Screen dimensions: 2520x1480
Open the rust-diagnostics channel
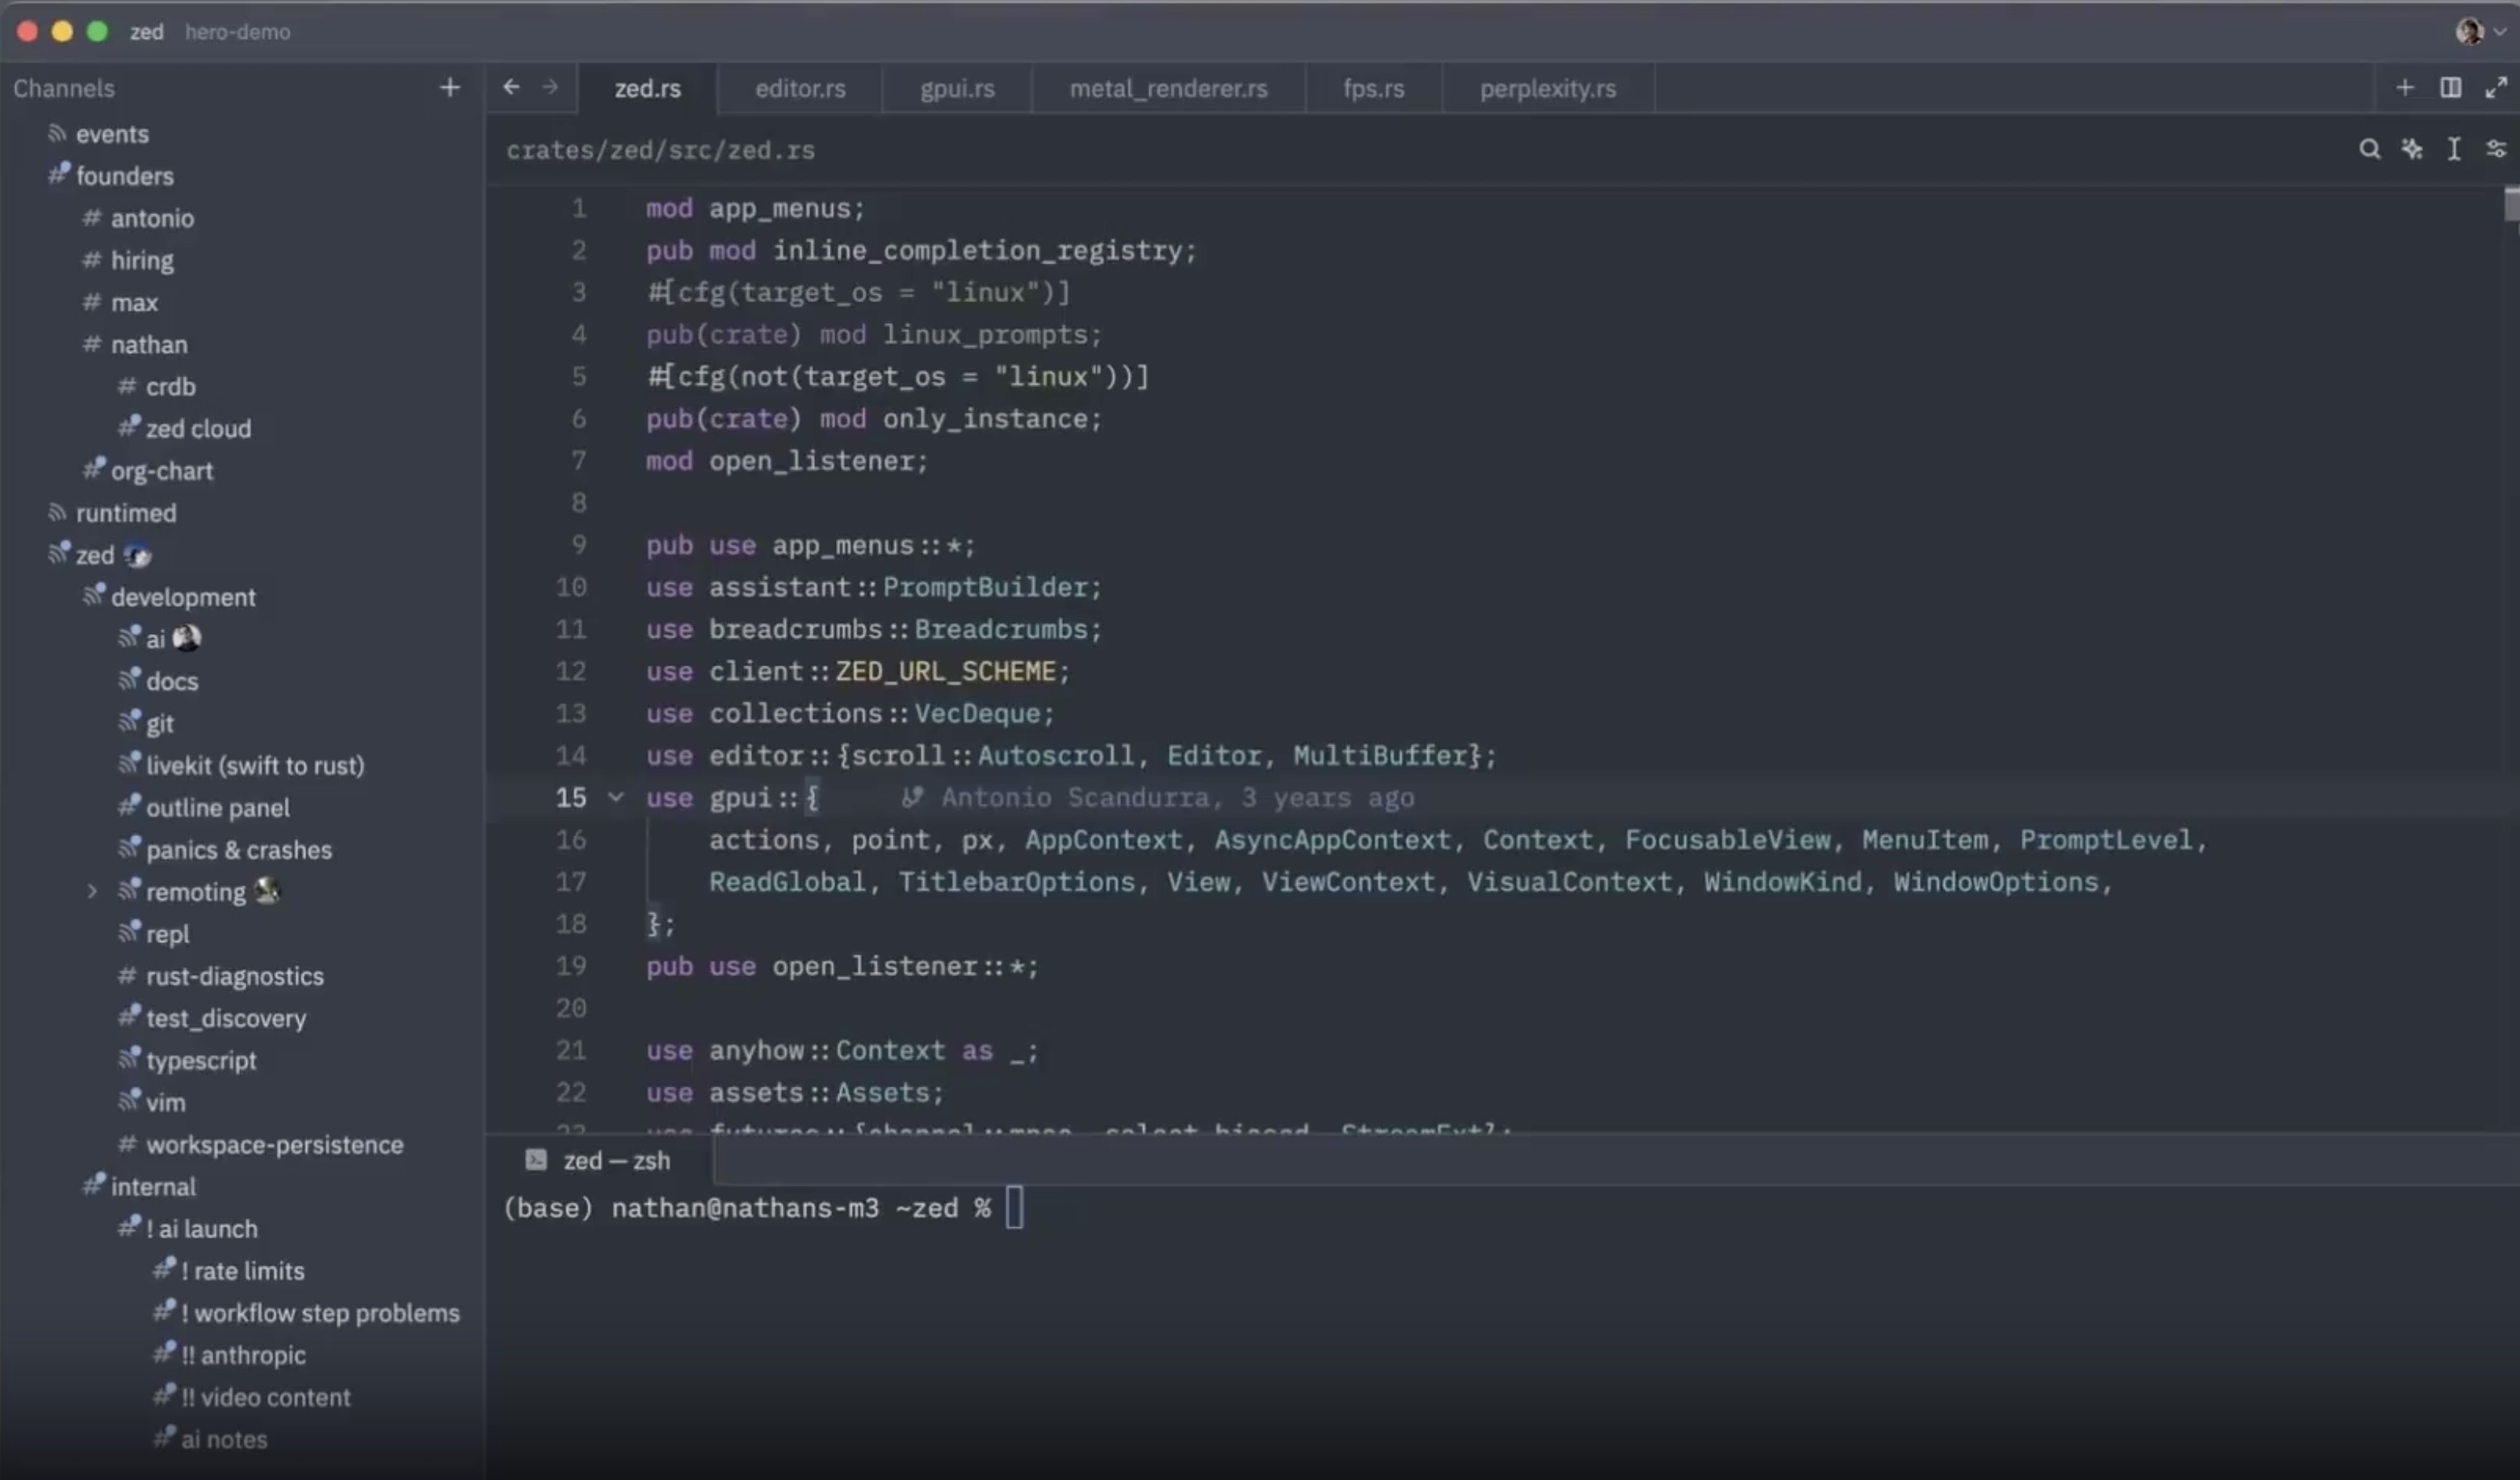[234, 976]
